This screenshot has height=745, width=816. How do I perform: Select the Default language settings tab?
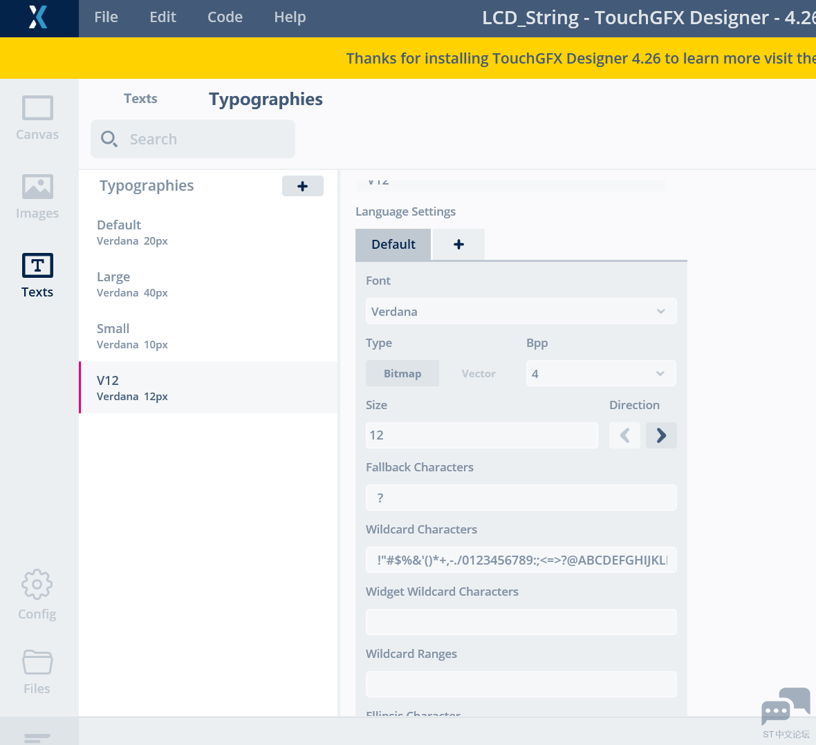393,245
